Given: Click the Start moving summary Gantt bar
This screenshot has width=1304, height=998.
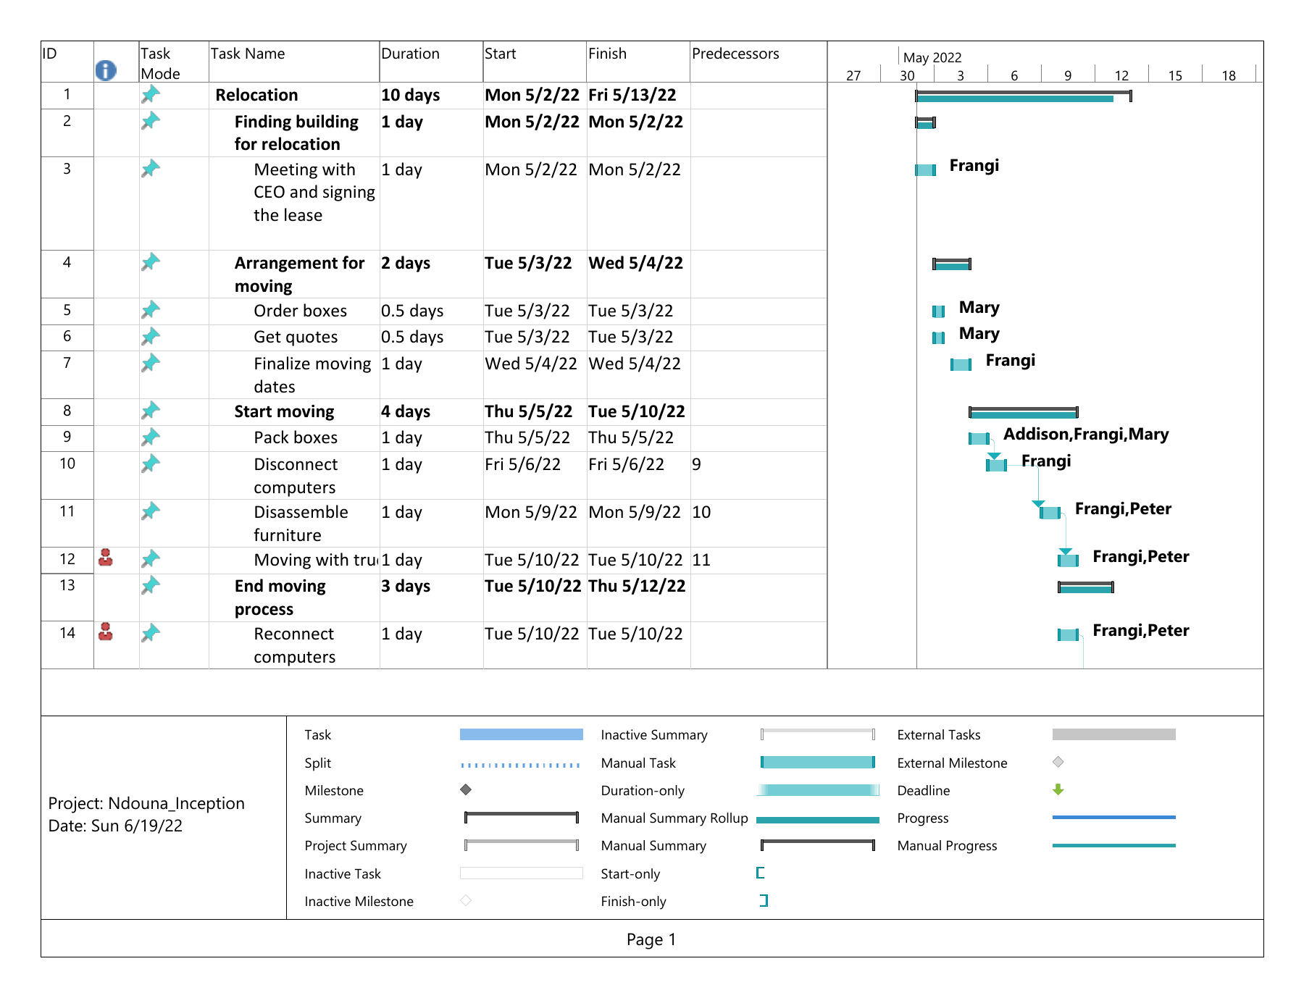Looking at the screenshot, I should pos(1024,412).
